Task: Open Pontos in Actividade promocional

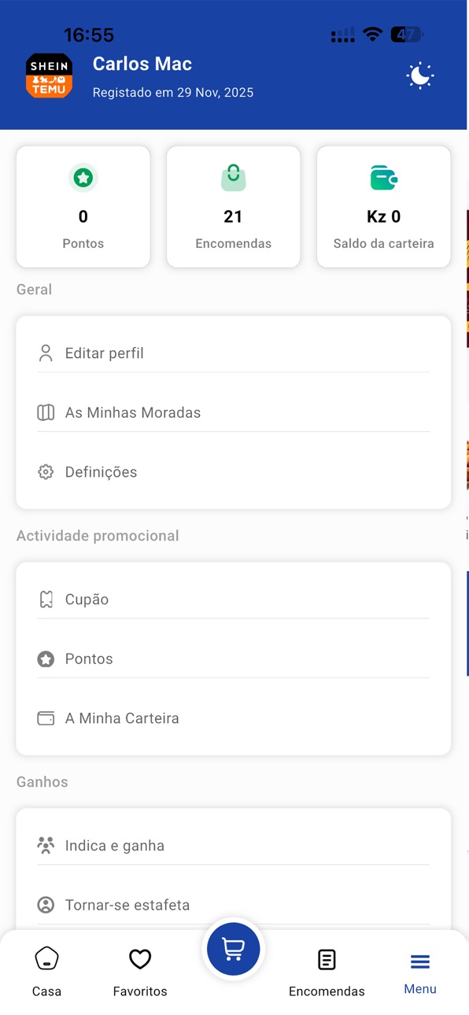Action: click(x=234, y=659)
